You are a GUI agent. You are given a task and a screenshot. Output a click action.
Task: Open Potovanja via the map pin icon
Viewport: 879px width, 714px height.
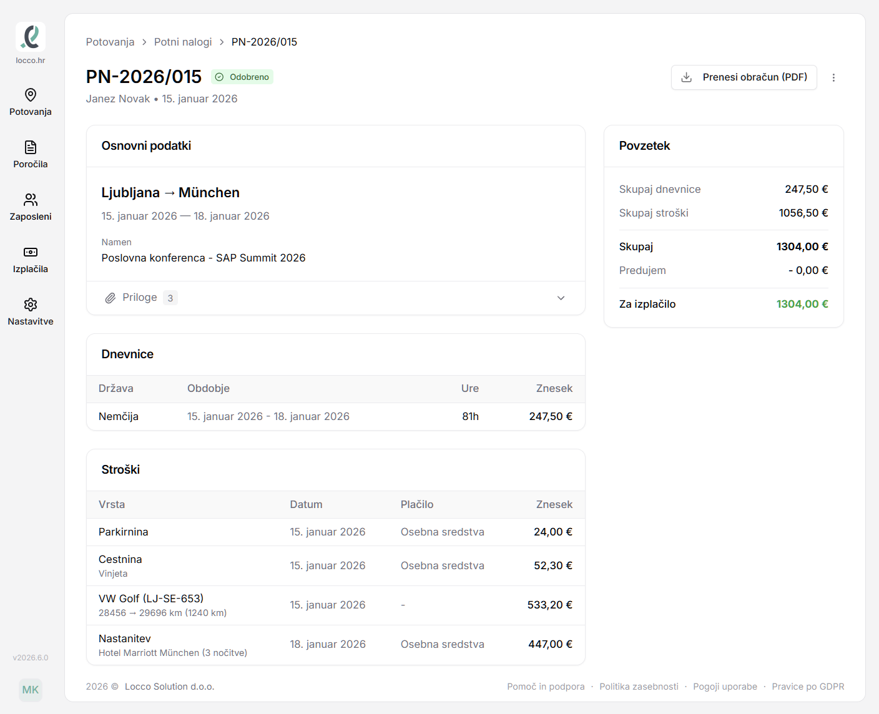31,95
